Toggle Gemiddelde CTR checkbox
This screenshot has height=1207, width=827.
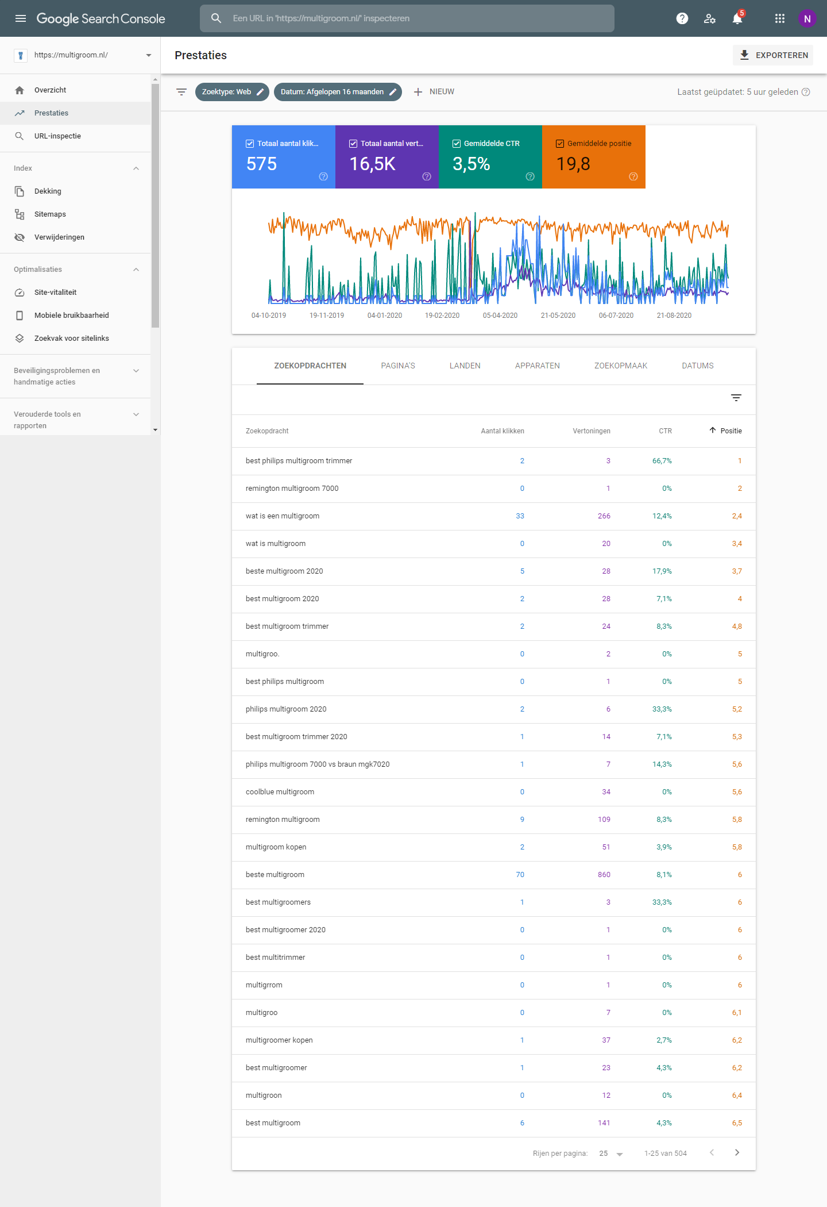click(457, 144)
